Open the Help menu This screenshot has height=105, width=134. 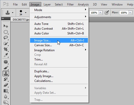[x=130, y=5]
